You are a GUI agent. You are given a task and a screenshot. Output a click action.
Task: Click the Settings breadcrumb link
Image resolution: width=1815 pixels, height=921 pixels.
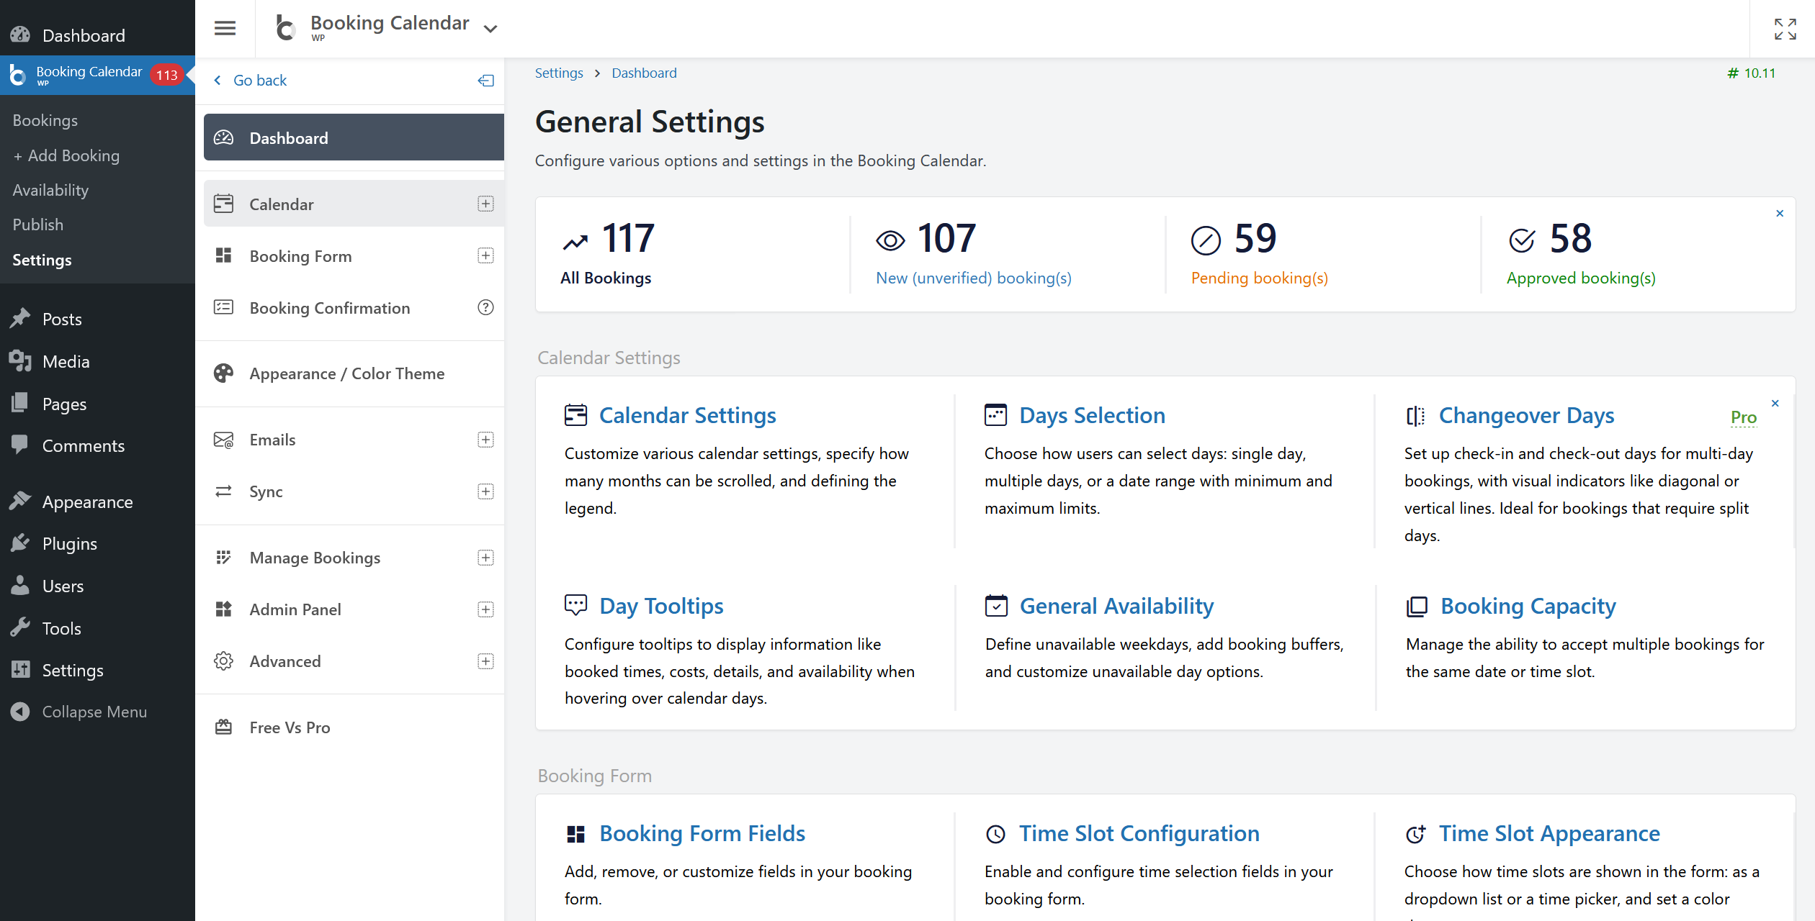click(x=559, y=73)
